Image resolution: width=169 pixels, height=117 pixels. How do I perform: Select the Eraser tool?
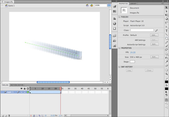pos(166,66)
